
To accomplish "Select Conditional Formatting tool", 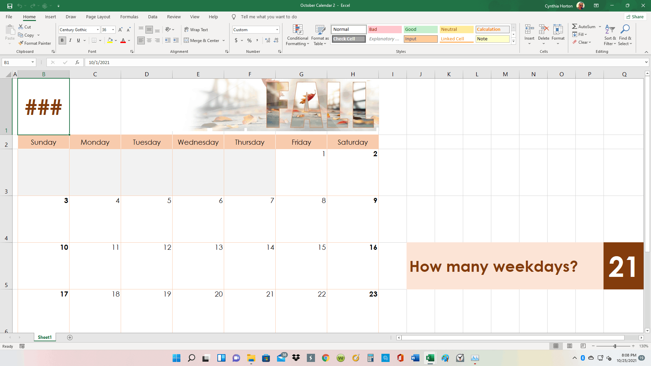I will click(297, 35).
